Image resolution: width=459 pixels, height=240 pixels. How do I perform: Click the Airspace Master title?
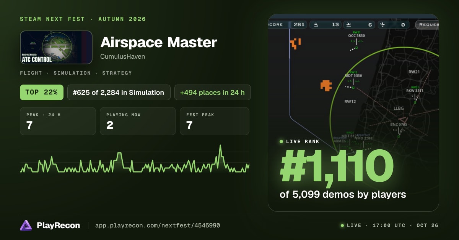[159, 42]
